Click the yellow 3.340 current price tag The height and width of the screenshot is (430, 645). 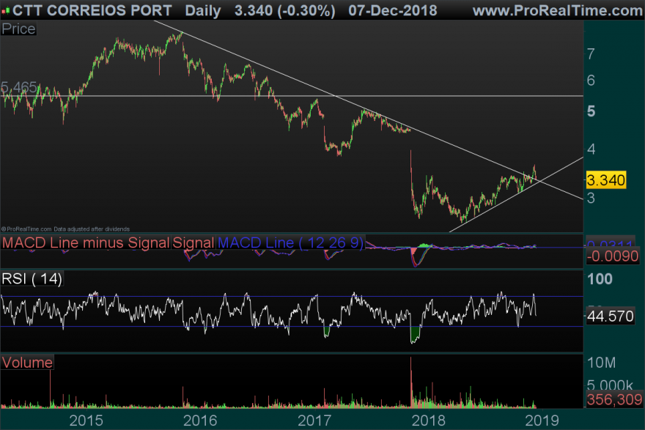tap(606, 180)
